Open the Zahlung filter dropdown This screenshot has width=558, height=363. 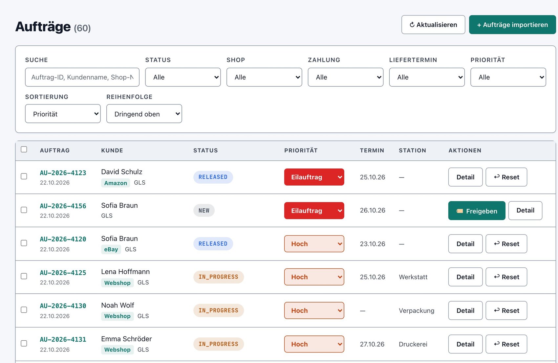pos(346,77)
